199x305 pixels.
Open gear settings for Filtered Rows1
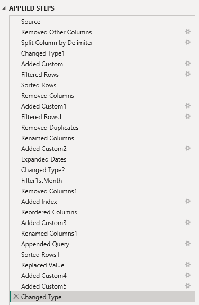pos(188,116)
